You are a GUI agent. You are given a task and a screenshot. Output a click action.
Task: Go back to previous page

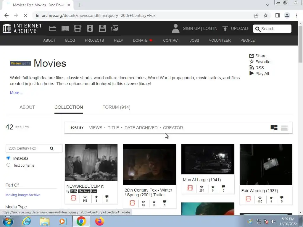coord(7,15)
